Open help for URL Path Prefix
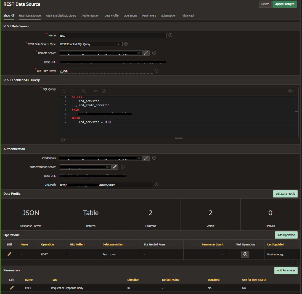 coord(157,71)
